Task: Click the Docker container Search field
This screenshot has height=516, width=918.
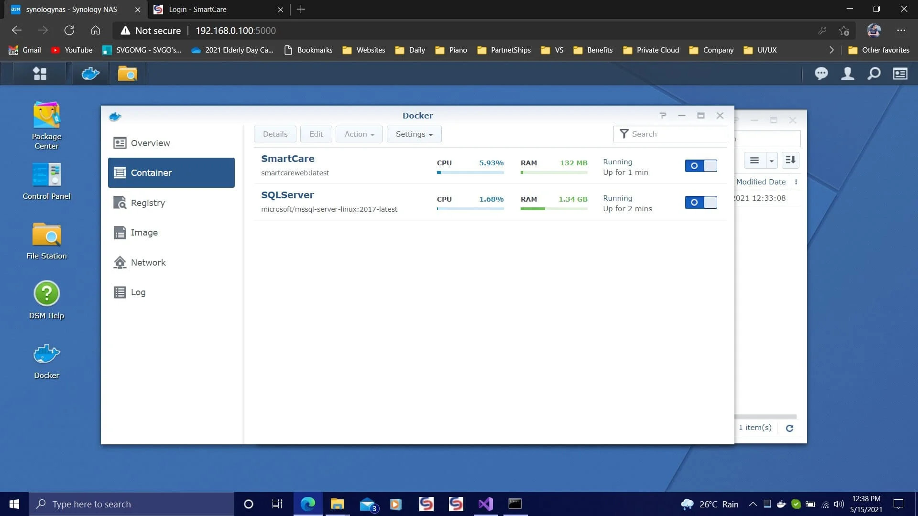Action: tap(670, 134)
